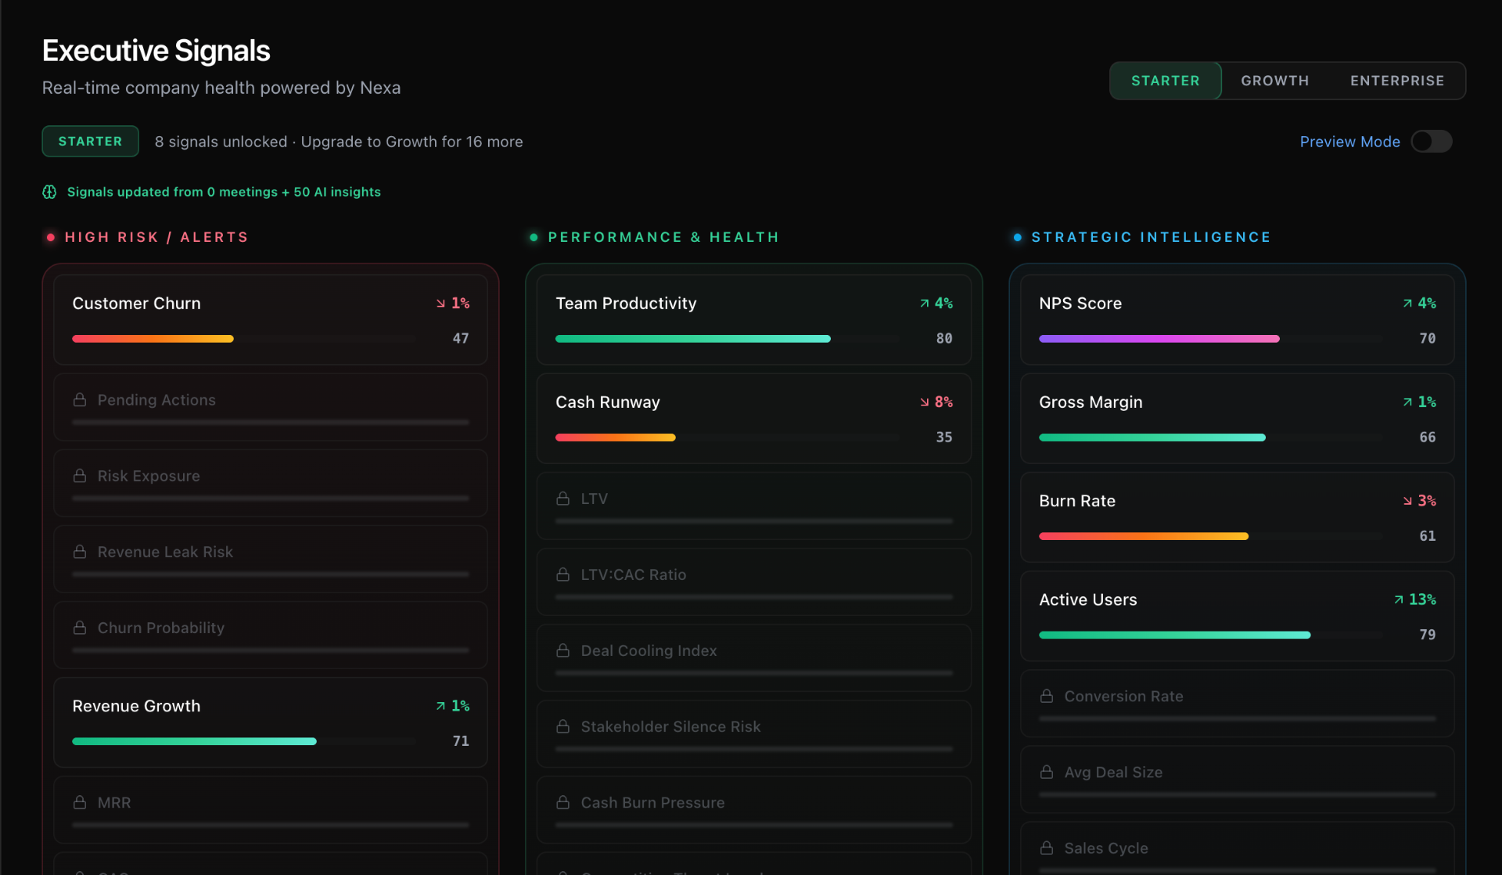Click the up-trend arrow on Active Users
The image size is (1502, 875).
(1398, 600)
